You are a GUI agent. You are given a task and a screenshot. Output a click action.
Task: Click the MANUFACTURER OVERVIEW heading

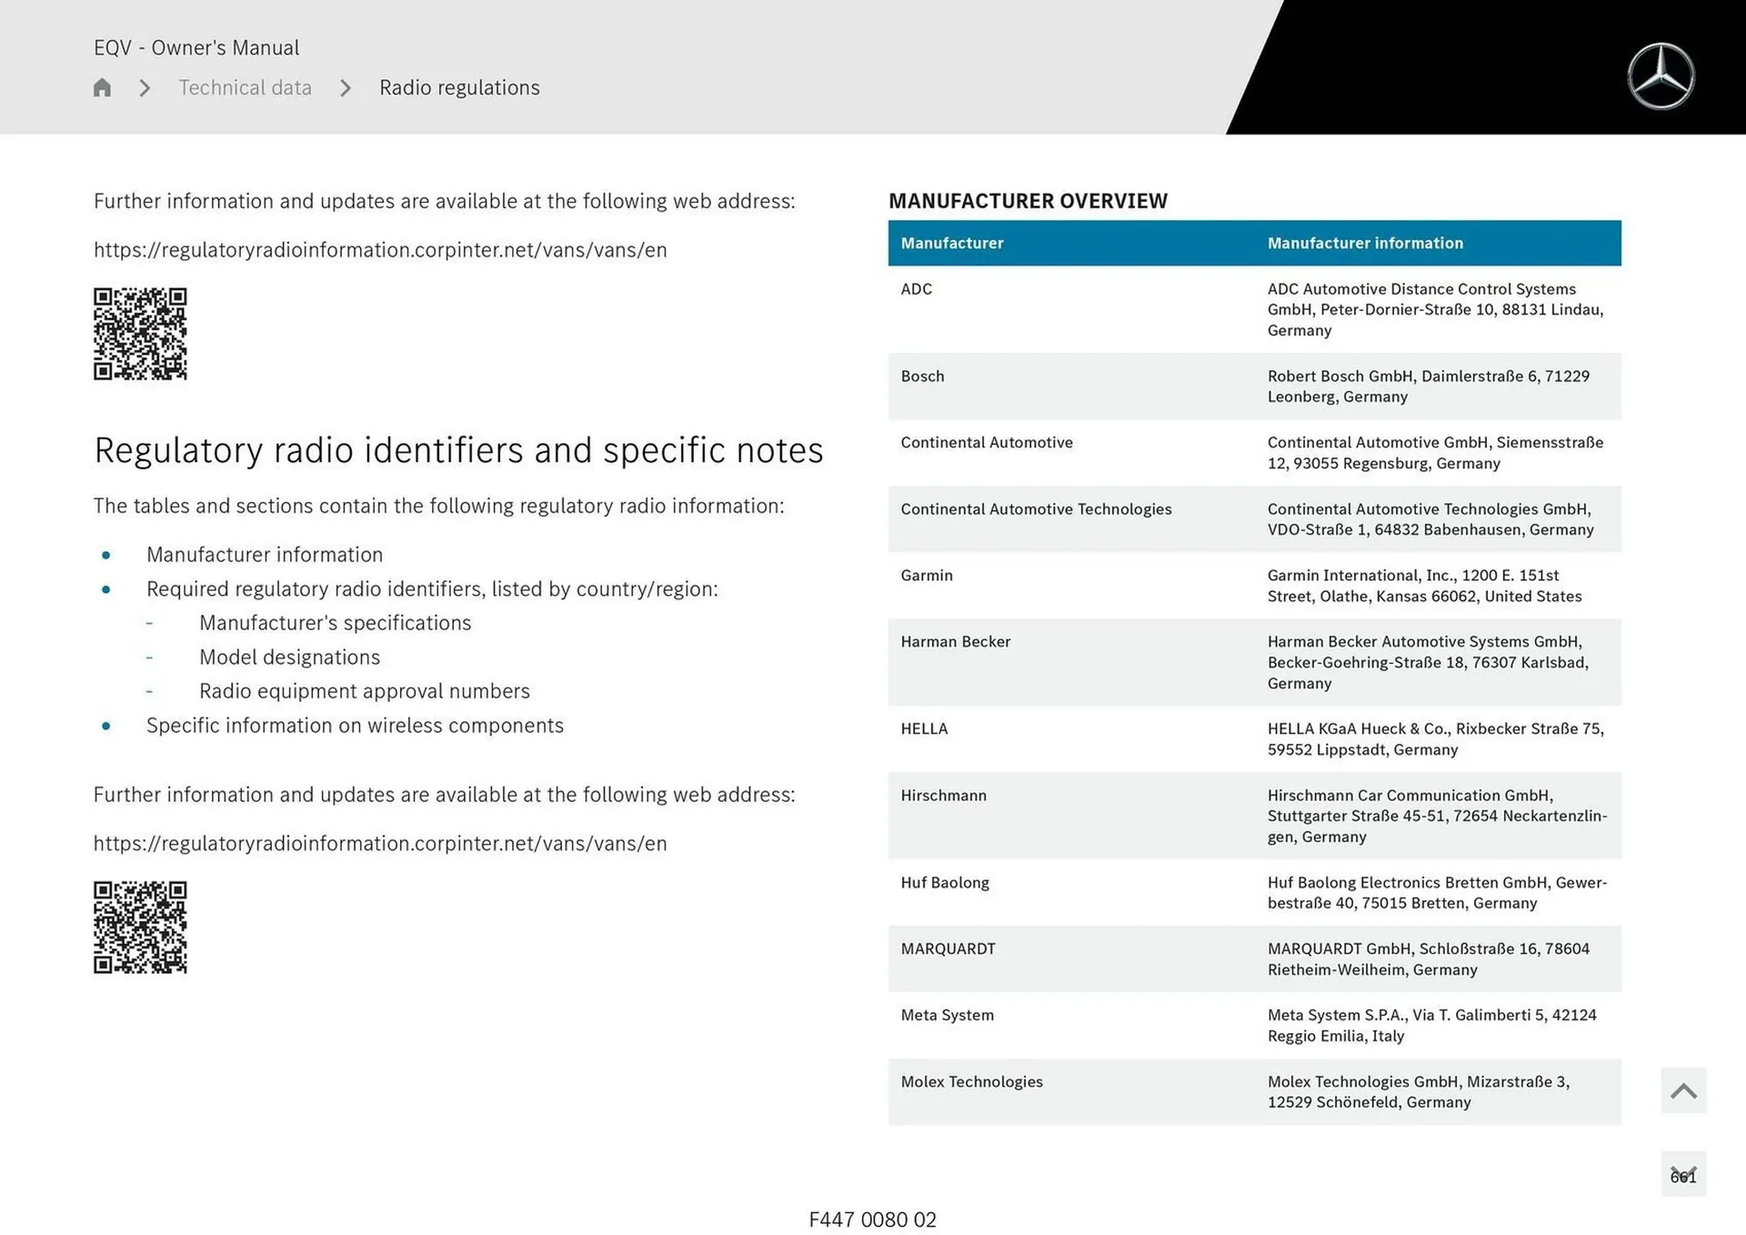[1028, 201]
